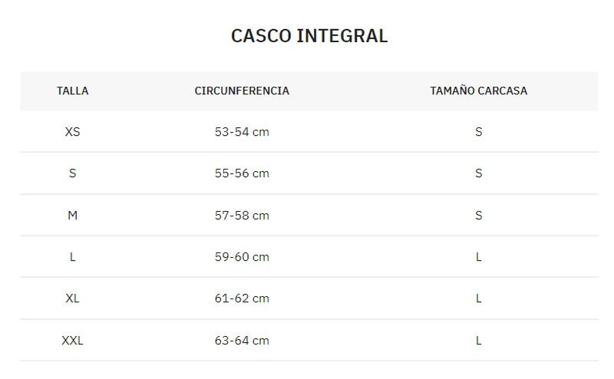Click the XL size row label

tap(72, 298)
